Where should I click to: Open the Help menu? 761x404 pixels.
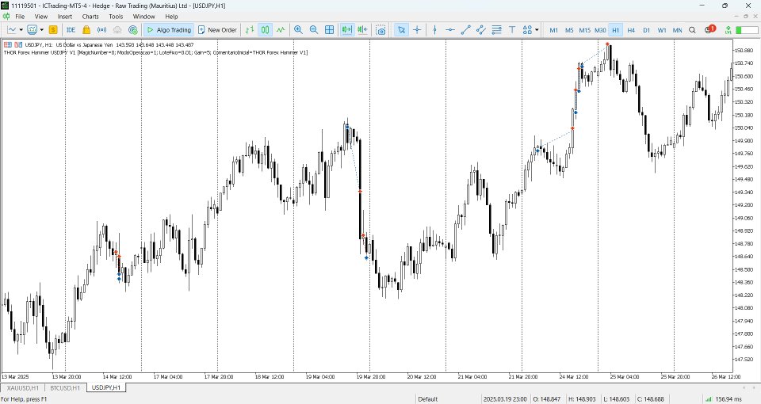171,16
